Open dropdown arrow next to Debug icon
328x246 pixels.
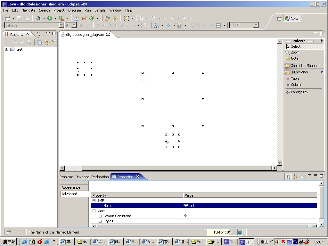(44, 18)
